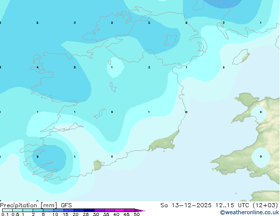Screen dimensions: 280x216
Task: Pick the 35–40 mm legend swatch
Action: [109, 210]
